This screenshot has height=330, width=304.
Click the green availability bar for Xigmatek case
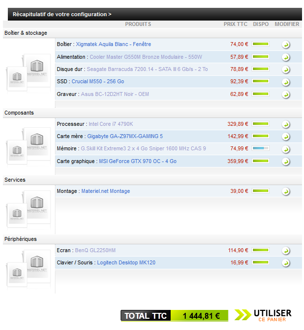(260, 44)
